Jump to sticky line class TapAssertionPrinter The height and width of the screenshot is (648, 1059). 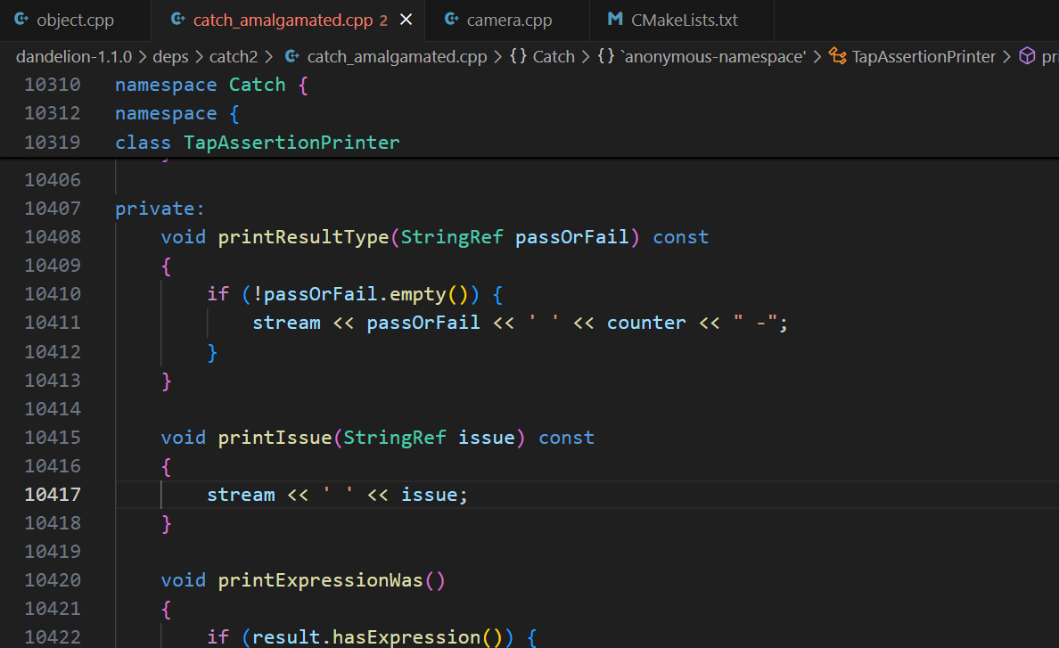(291, 142)
